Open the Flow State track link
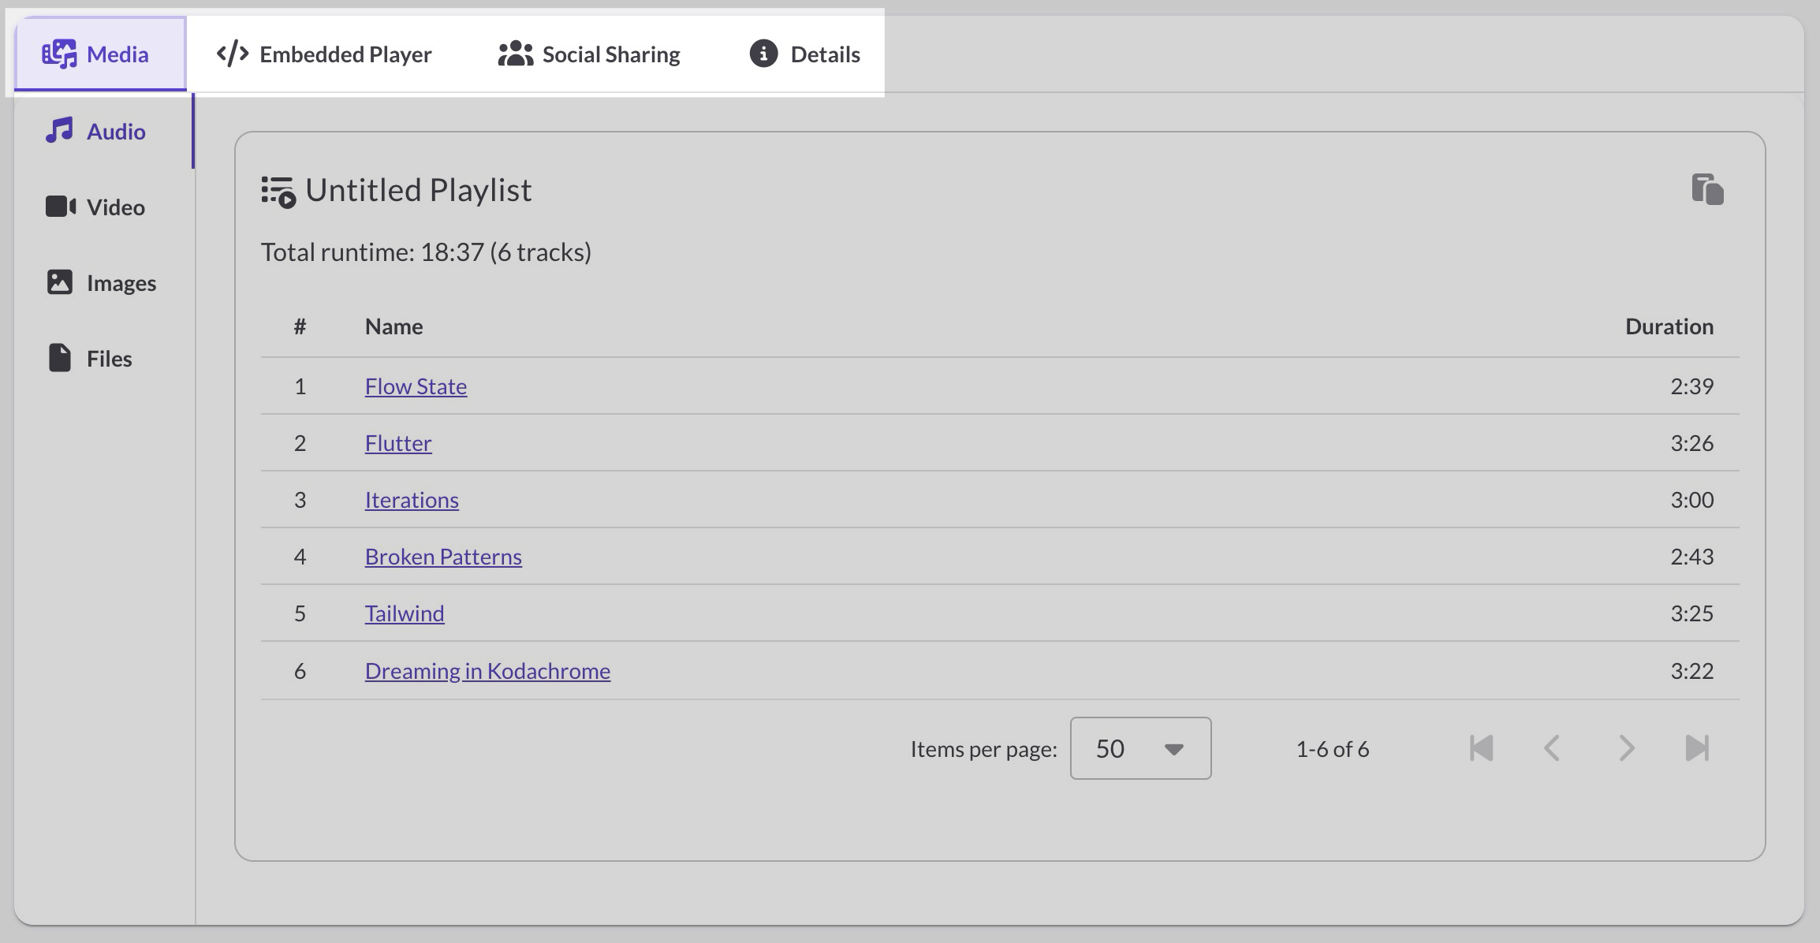The height and width of the screenshot is (943, 1820). [416, 386]
